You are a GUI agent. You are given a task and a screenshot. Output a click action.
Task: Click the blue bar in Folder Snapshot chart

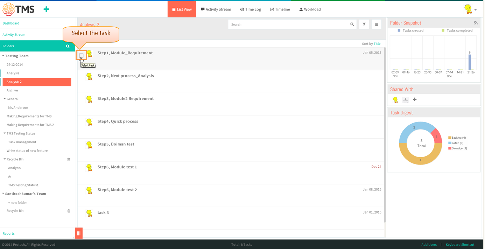click(x=470, y=62)
